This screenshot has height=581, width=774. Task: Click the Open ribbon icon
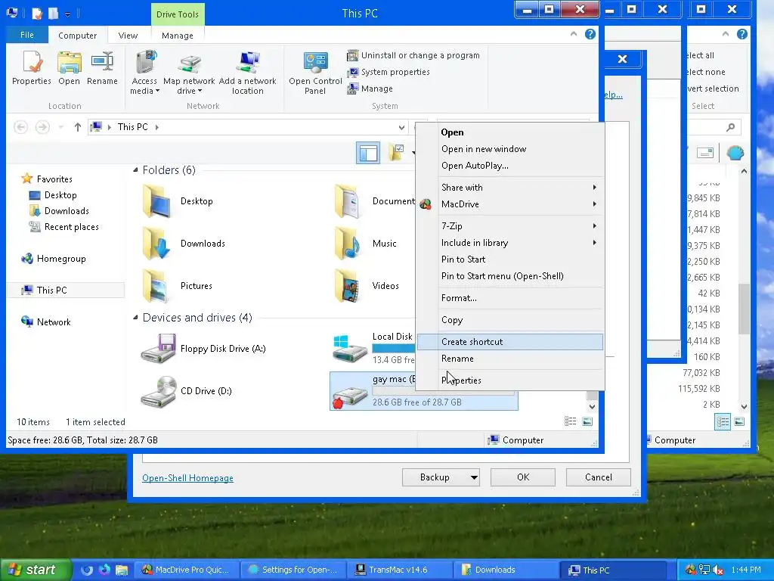pos(69,68)
